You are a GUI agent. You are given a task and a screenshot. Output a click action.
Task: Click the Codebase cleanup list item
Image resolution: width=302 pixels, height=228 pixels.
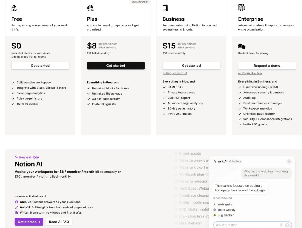(x=192, y=195)
